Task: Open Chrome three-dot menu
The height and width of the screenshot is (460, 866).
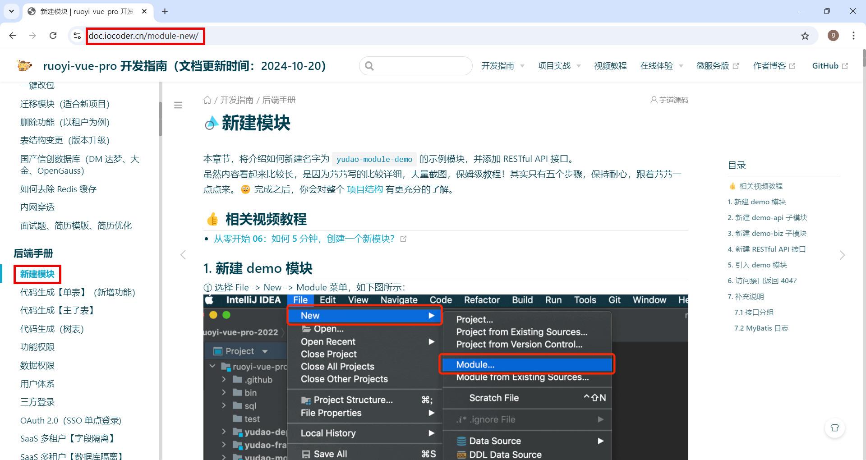Action: tap(853, 36)
